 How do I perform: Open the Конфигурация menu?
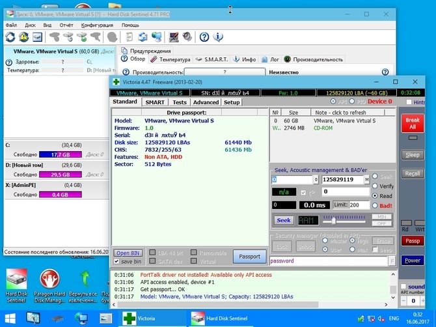pos(97,25)
